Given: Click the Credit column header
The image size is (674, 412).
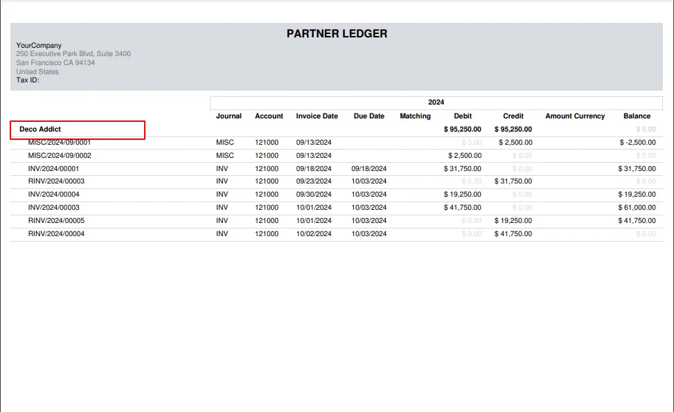Looking at the screenshot, I should point(513,116).
